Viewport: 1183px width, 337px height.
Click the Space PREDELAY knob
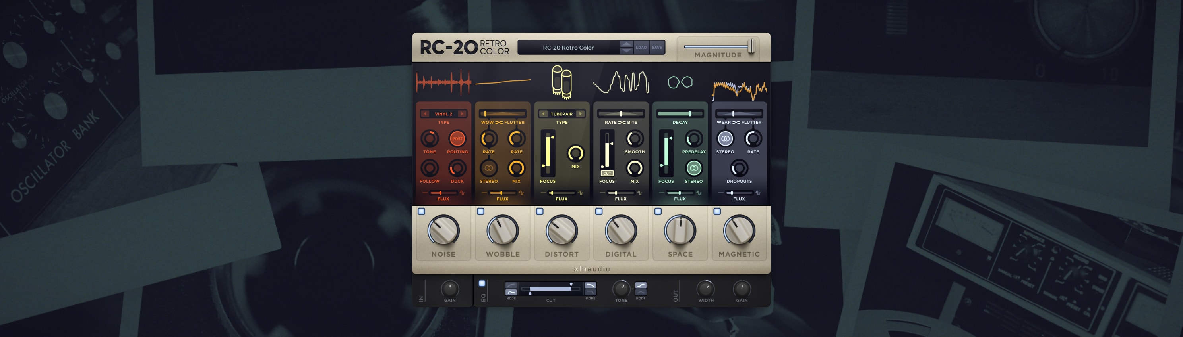tap(694, 138)
